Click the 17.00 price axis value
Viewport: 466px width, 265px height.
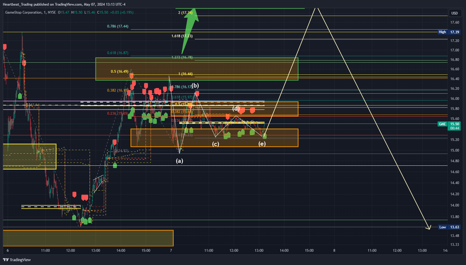pos(454,50)
